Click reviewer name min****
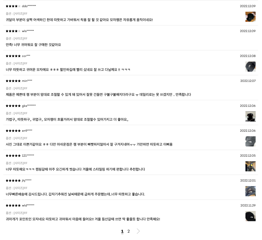 (27, 81)
